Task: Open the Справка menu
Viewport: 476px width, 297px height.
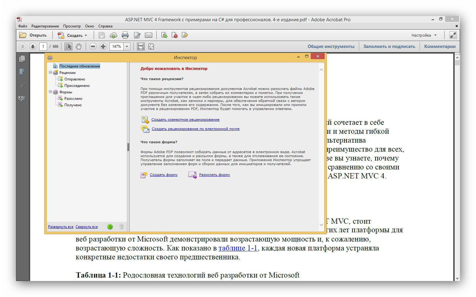Action: tap(105, 26)
